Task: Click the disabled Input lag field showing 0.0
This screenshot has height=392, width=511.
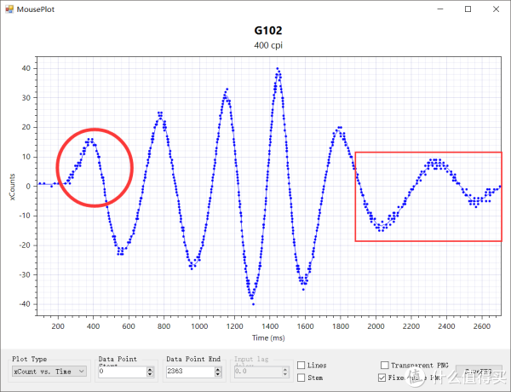Action: (x=258, y=372)
